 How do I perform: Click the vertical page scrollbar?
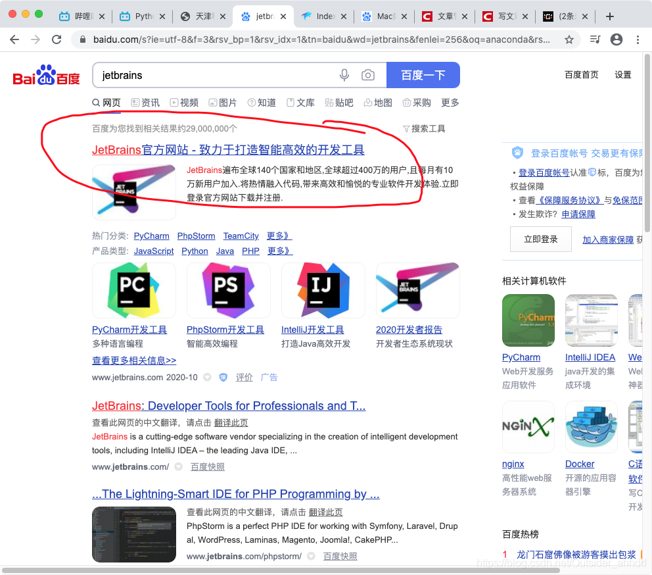click(647, 143)
